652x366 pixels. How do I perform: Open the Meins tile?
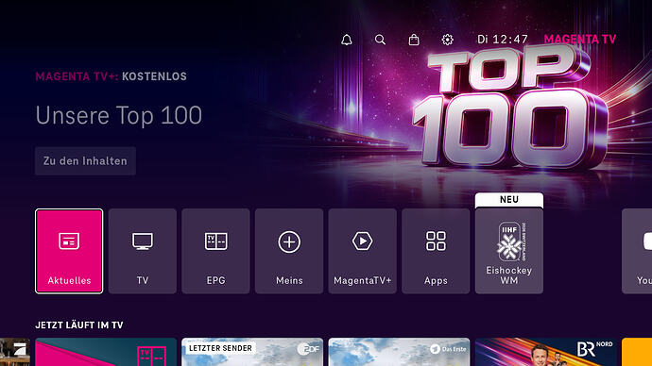pyautogui.click(x=289, y=251)
